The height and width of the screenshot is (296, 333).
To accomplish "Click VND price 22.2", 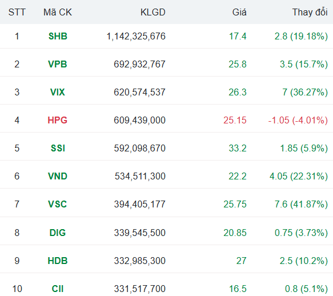I will (x=238, y=177).
